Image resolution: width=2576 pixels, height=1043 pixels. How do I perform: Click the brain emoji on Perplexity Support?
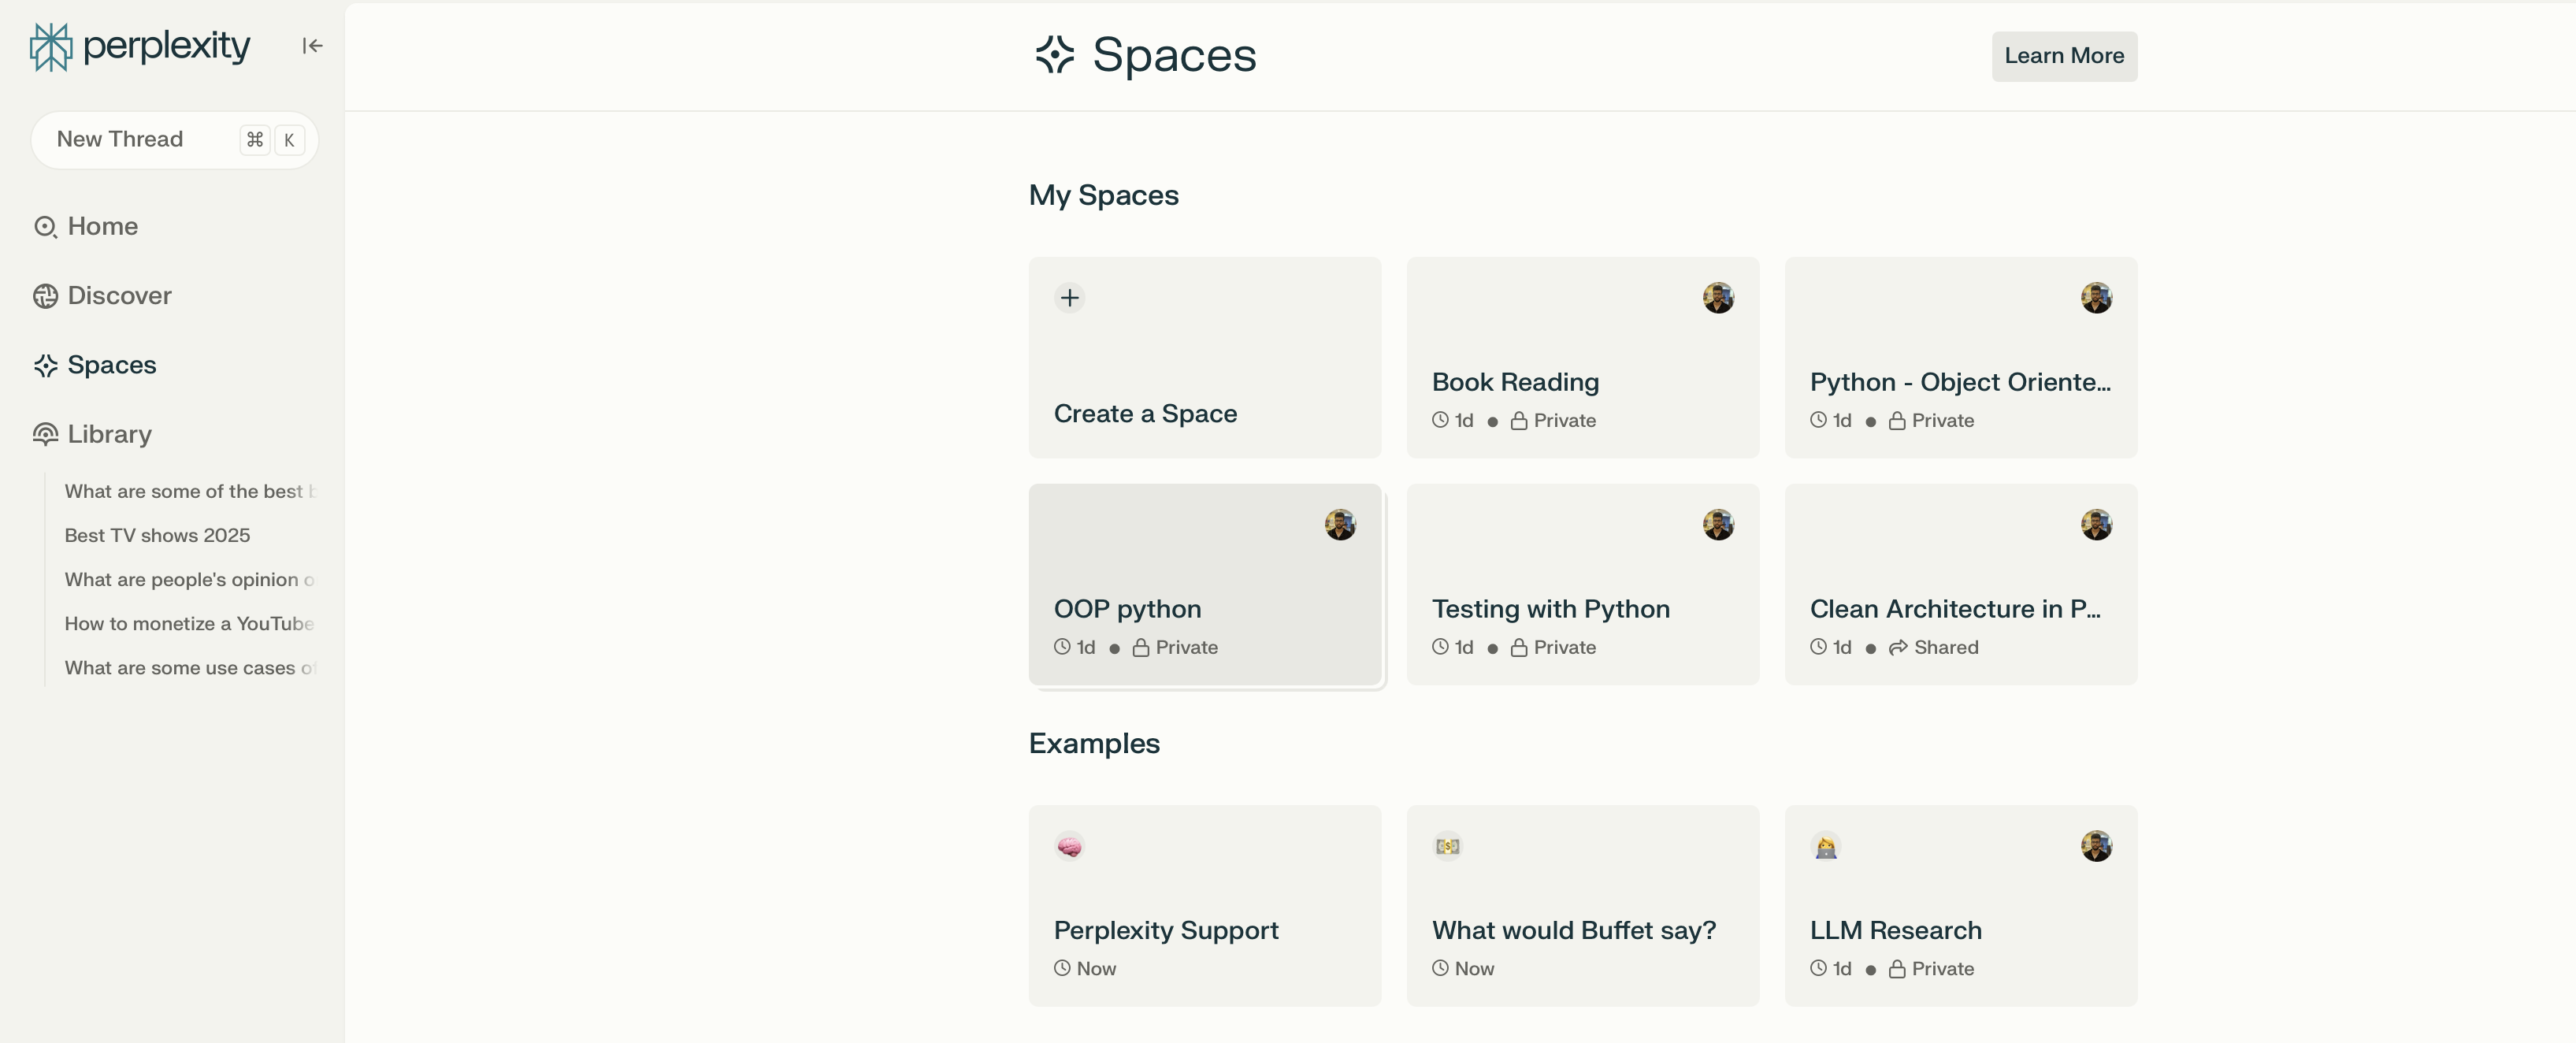(1069, 847)
